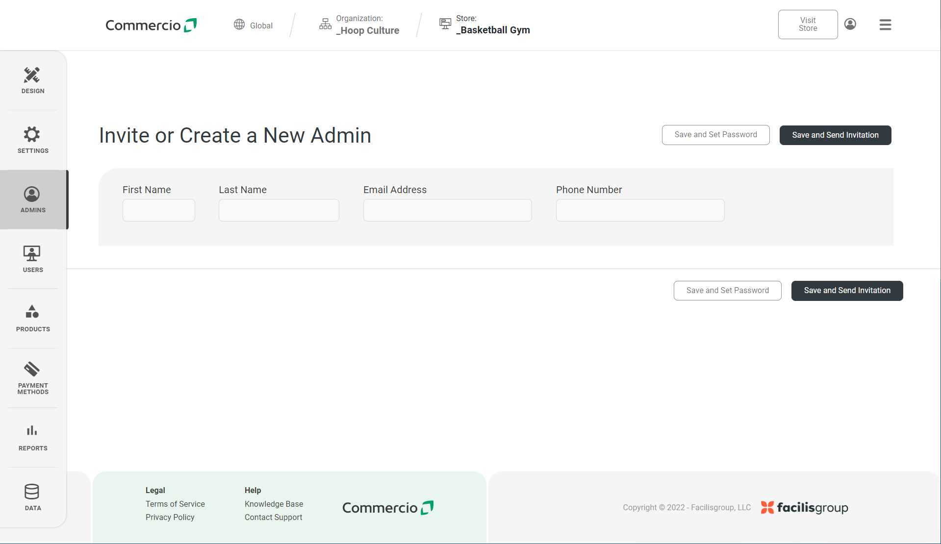Viewport: 941px width, 544px height.
Task: Select the Admins sidebar item
Action: [x=33, y=199]
